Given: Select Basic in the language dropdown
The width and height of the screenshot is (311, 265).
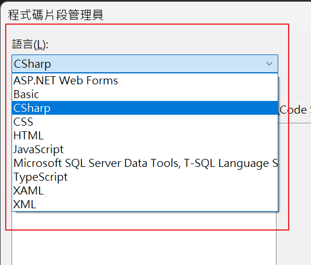Looking at the screenshot, I should pos(145,94).
